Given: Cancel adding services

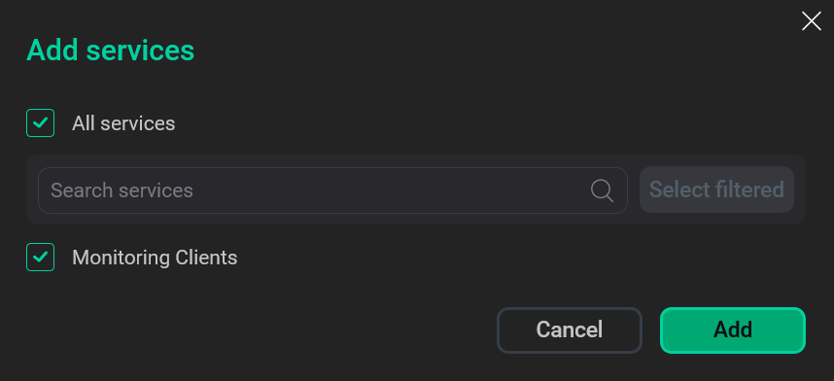Looking at the screenshot, I should (569, 329).
